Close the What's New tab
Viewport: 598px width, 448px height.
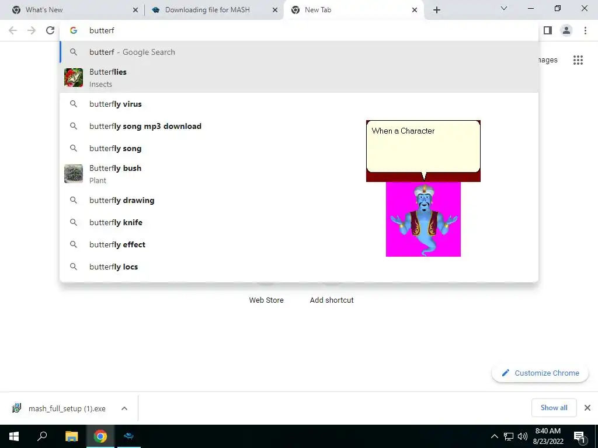(x=135, y=10)
